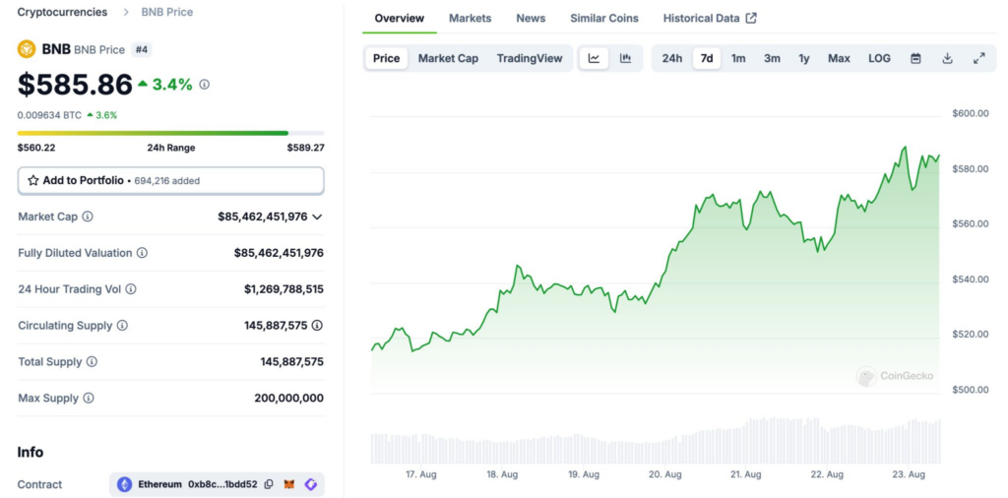The image size is (1008, 498).
Task: Set chart range to 1m
Action: point(738,58)
